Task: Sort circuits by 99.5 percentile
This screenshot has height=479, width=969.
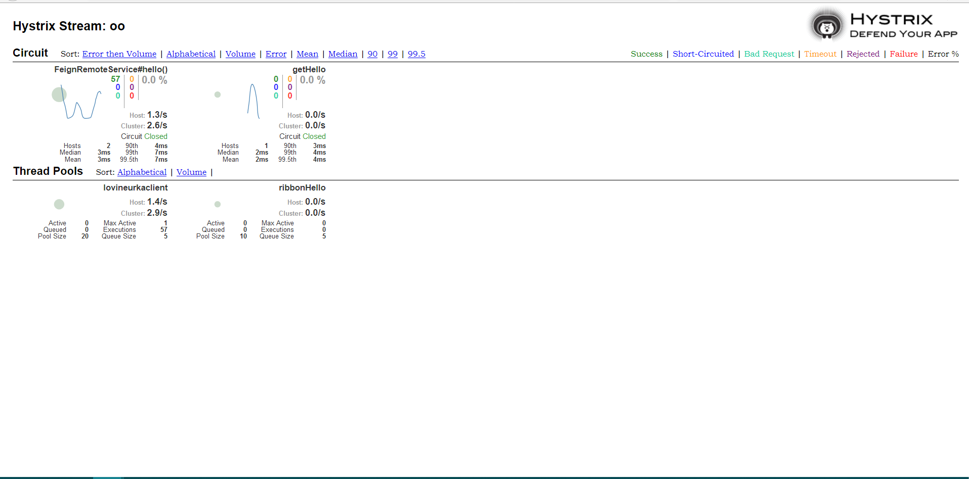Action: click(x=416, y=54)
